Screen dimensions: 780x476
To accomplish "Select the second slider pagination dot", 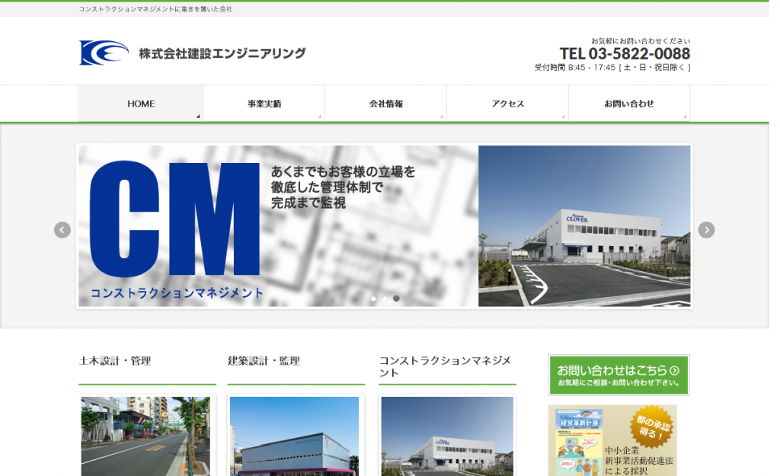I will (x=385, y=299).
